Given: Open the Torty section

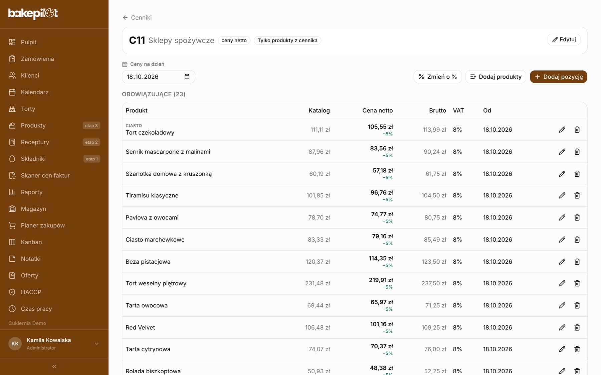Looking at the screenshot, I should point(54,109).
